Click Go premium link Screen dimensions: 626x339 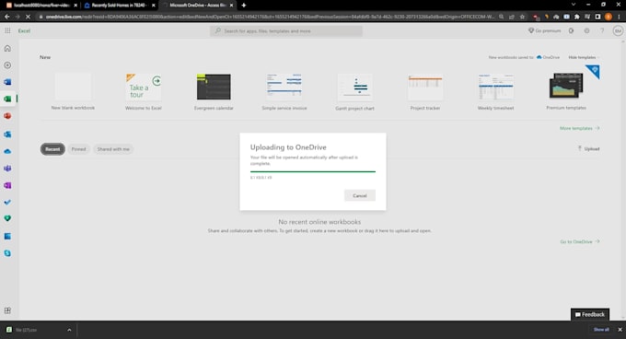click(545, 30)
